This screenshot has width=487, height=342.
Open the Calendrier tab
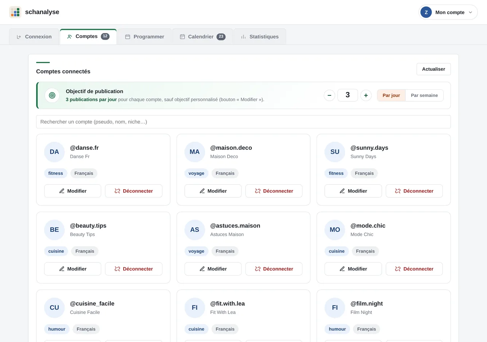(x=202, y=37)
